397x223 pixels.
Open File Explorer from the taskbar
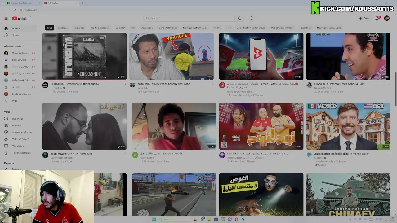(x=209, y=219)
